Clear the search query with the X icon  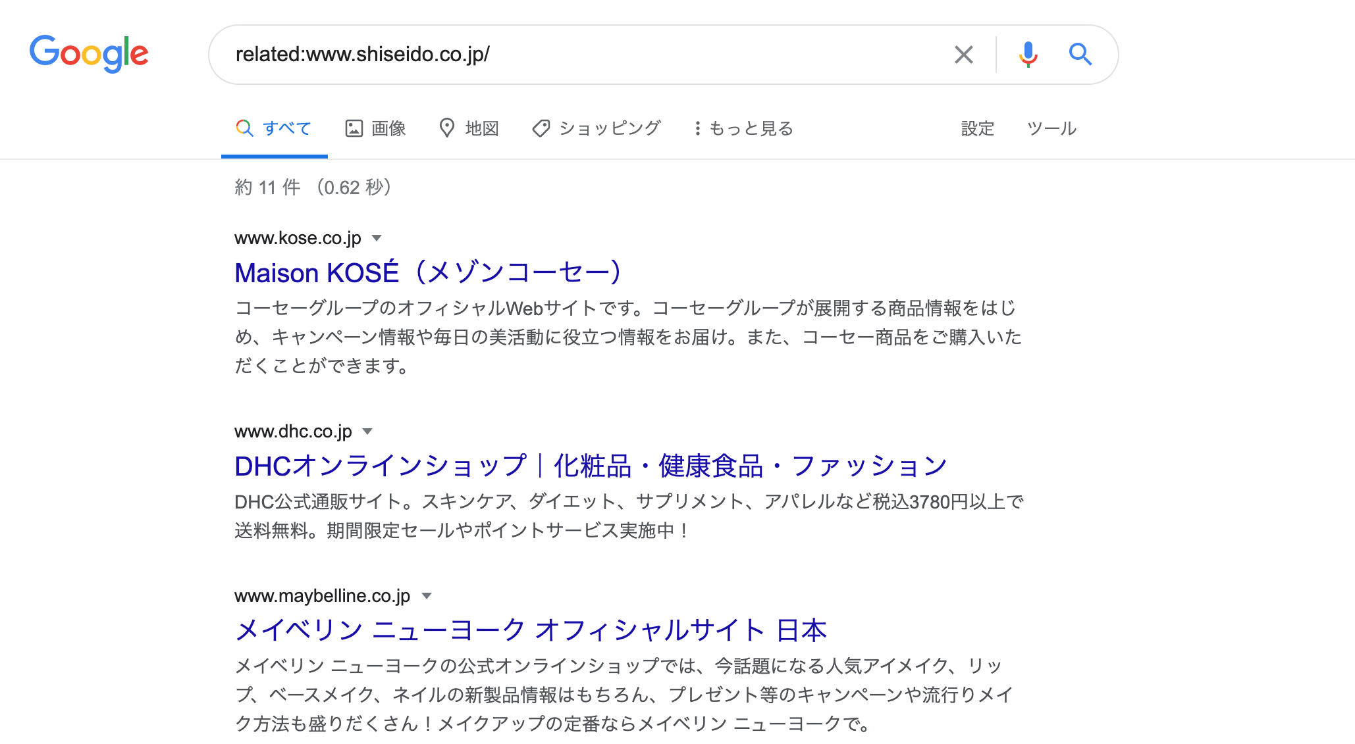(964, 55)
